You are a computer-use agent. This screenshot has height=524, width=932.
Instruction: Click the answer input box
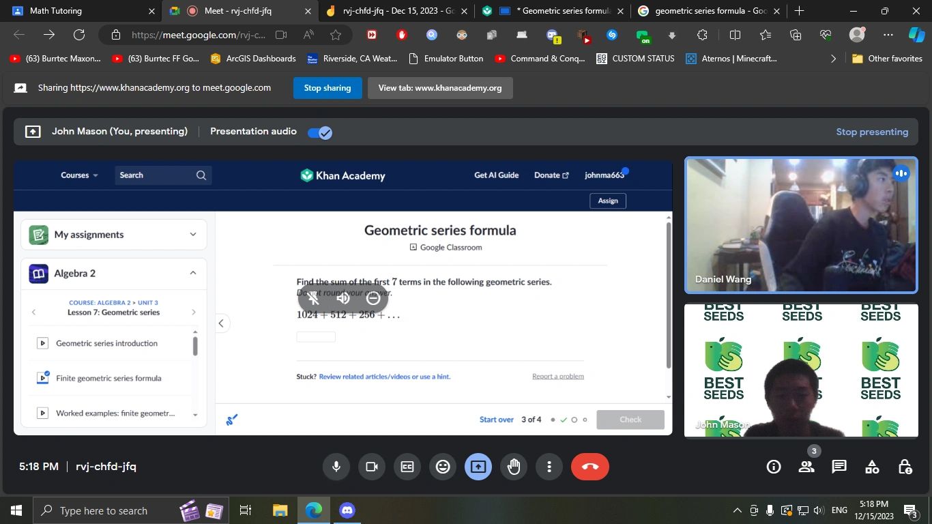(316, 337)
